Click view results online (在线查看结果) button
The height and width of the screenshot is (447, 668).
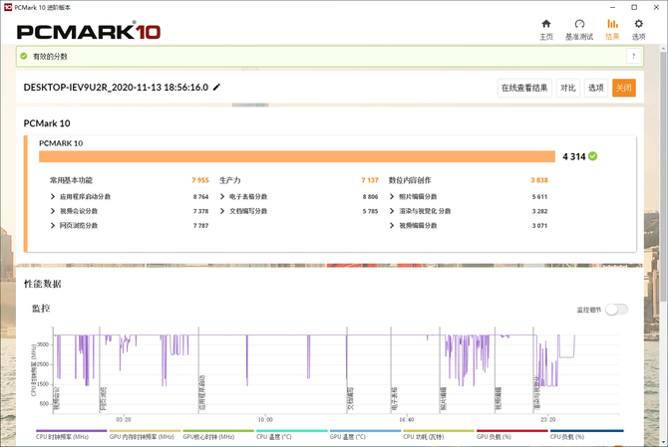524,88
